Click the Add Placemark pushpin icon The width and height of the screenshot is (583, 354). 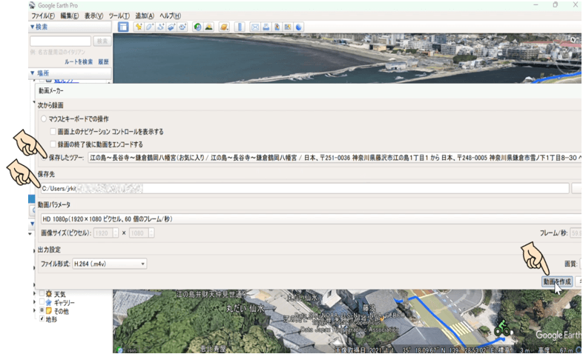[139, 27]
